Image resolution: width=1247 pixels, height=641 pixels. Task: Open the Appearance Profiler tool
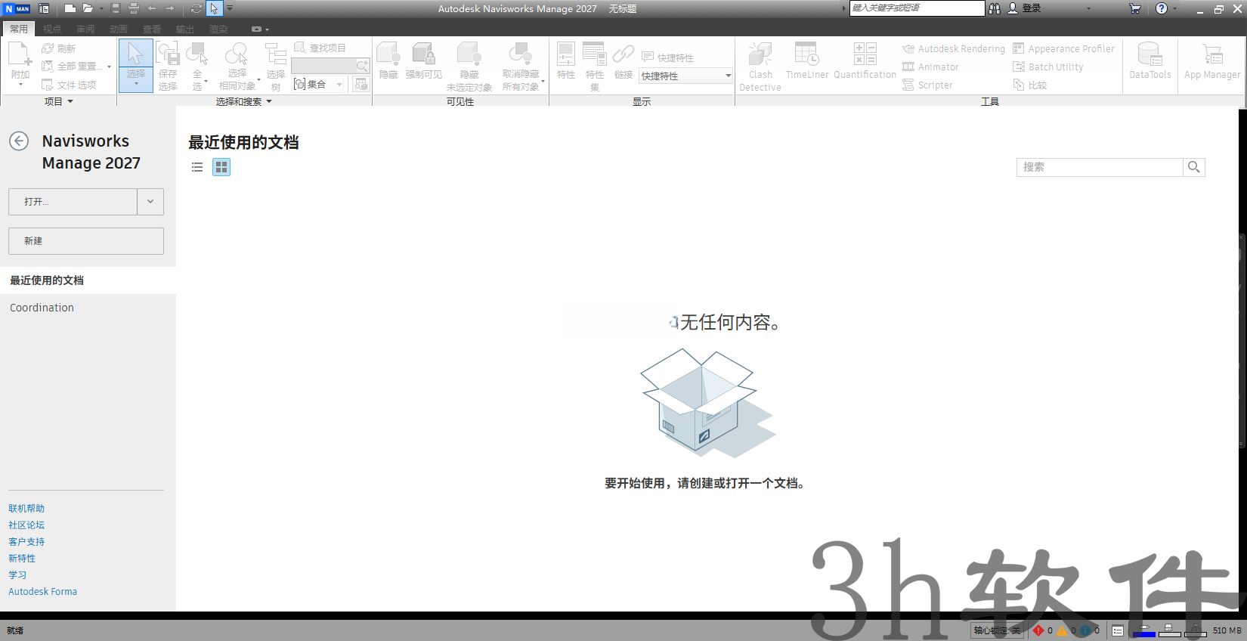coord(1063,48)
